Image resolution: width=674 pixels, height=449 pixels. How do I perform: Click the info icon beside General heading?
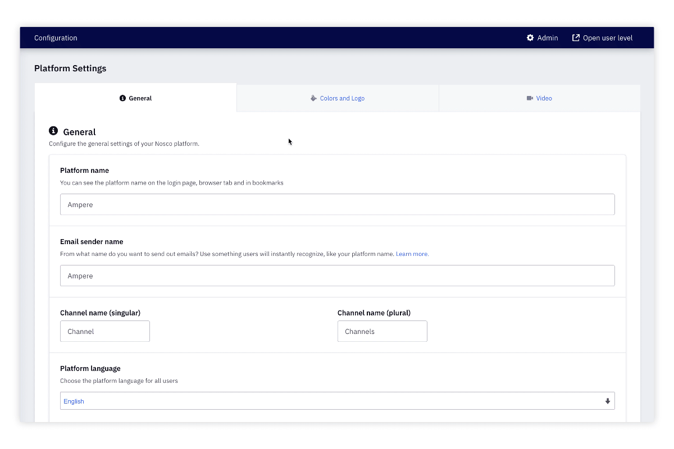click(x=53, y=131)
